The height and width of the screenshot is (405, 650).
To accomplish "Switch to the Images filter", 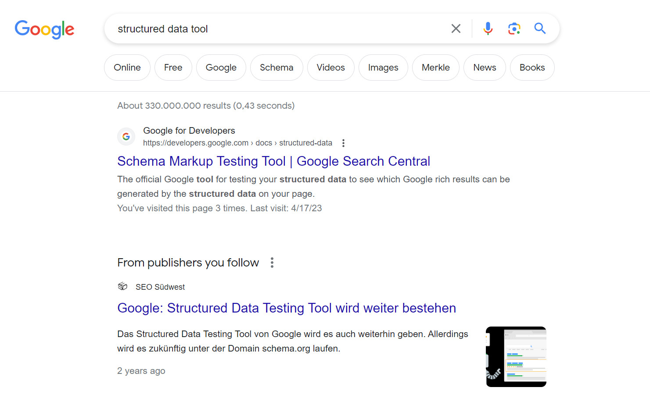I will (x=383, y=67).
